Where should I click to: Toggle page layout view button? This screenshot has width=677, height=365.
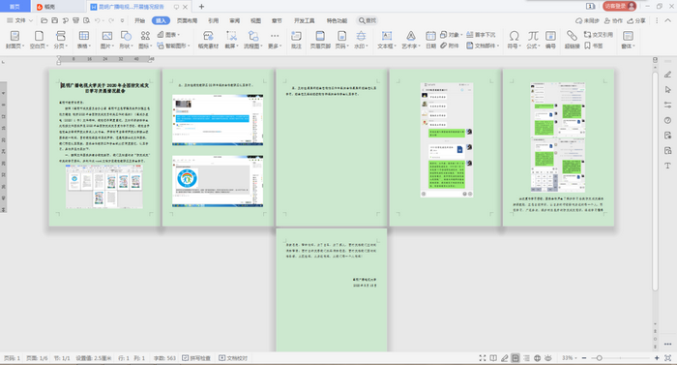(515, 358)
